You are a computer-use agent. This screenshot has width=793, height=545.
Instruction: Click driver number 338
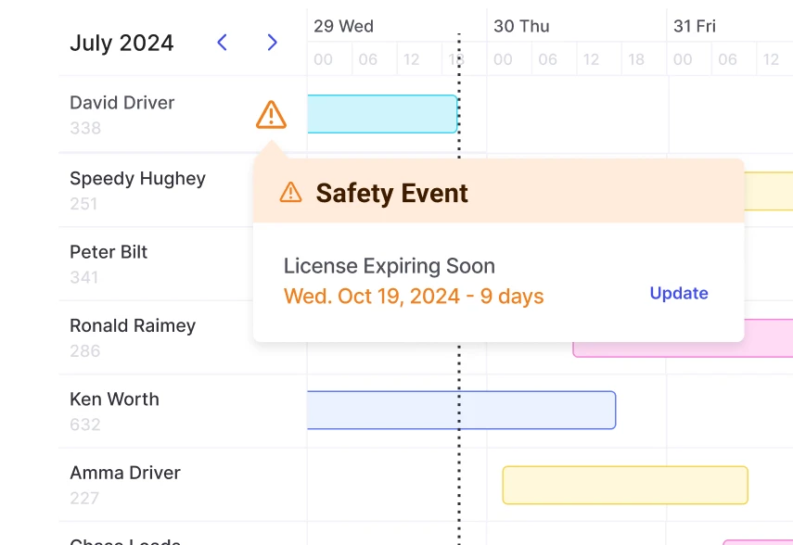pos(85,128)
